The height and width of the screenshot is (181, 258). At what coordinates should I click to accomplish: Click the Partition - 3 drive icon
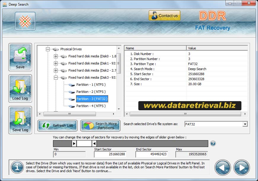click(x=72, y=99)
